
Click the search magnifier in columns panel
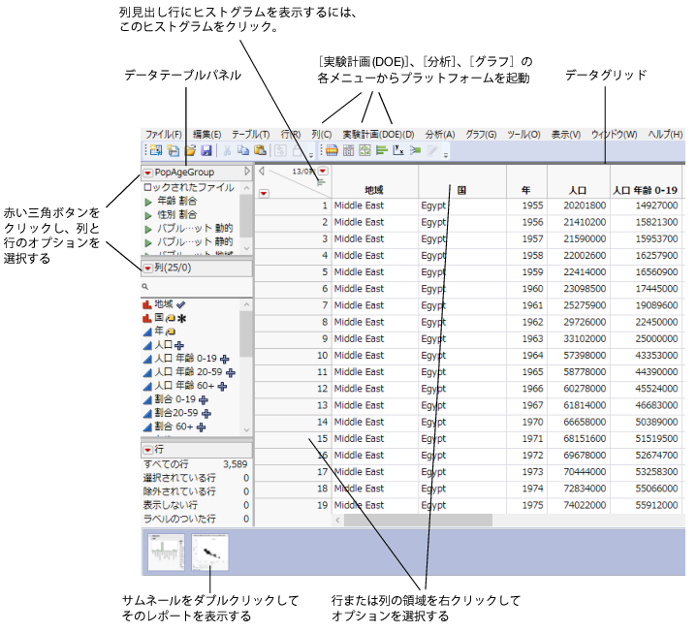[144, 287]
